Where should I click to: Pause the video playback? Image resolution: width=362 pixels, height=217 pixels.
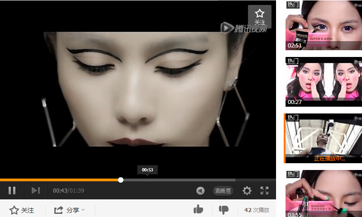click(x=12, y=190)
